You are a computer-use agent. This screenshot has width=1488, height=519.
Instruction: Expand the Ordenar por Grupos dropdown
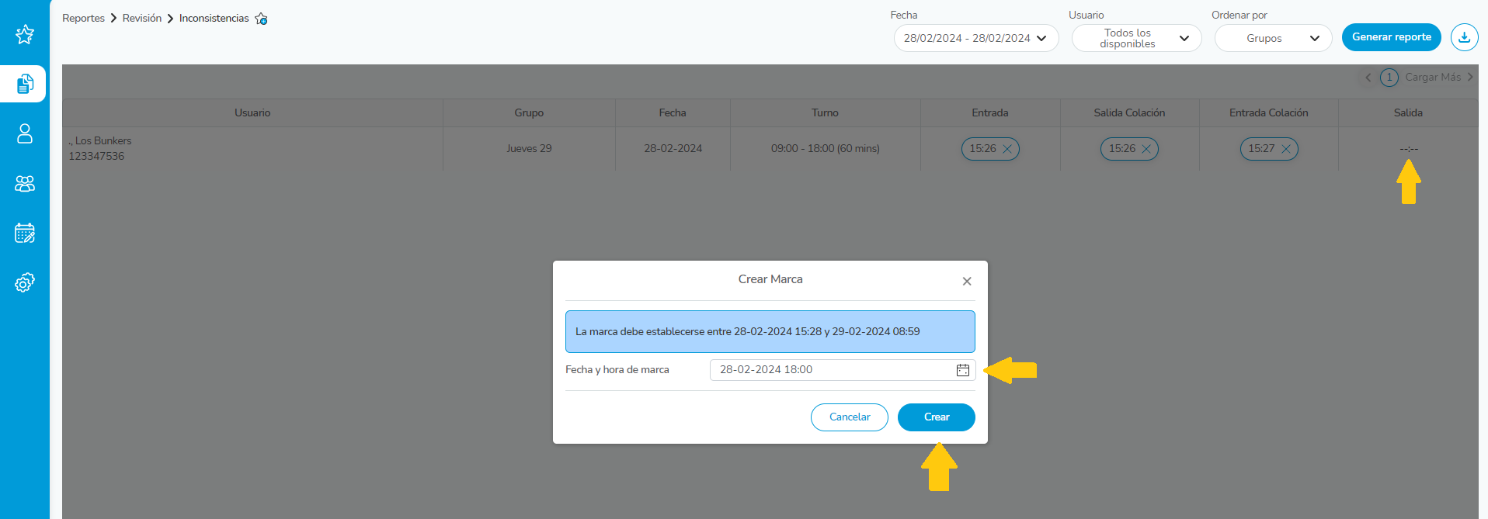point(1273,38)
